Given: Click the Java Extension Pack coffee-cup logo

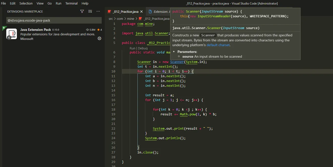Looking at the screenshot, I should pos(11,34).
